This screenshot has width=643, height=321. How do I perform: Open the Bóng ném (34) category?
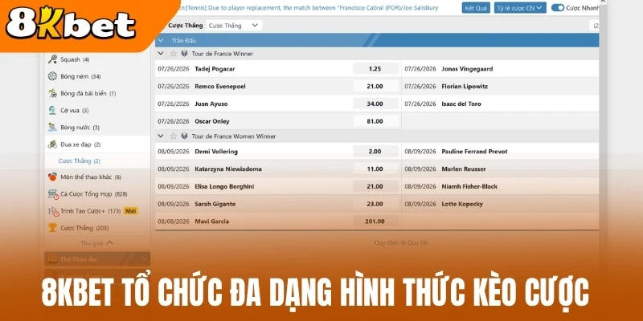[x=97, y=76]
